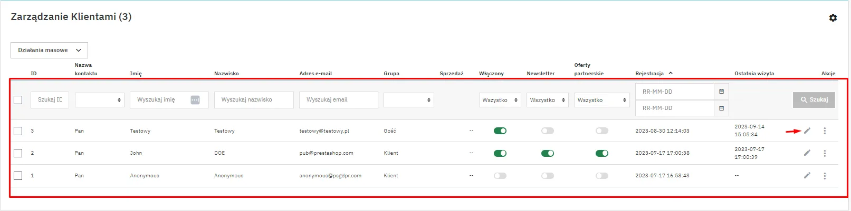Click the Wyszukaj email input field
851x211 pixels.
tap(338, 100)
